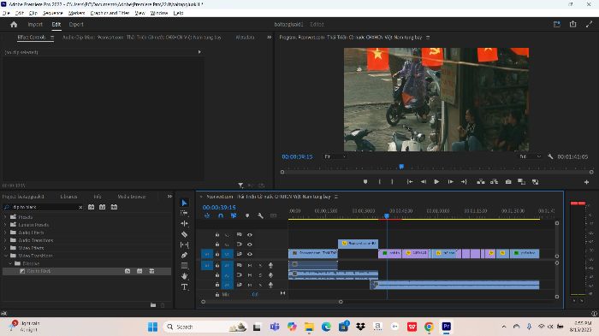Toggle Snap in timeline
This screenshot has height=336, width=599.
[x=221, y=215]
